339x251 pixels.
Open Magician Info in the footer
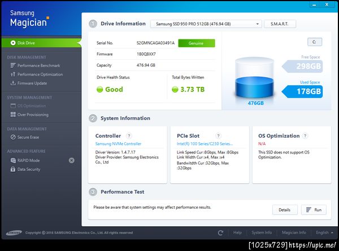(294, 232)
